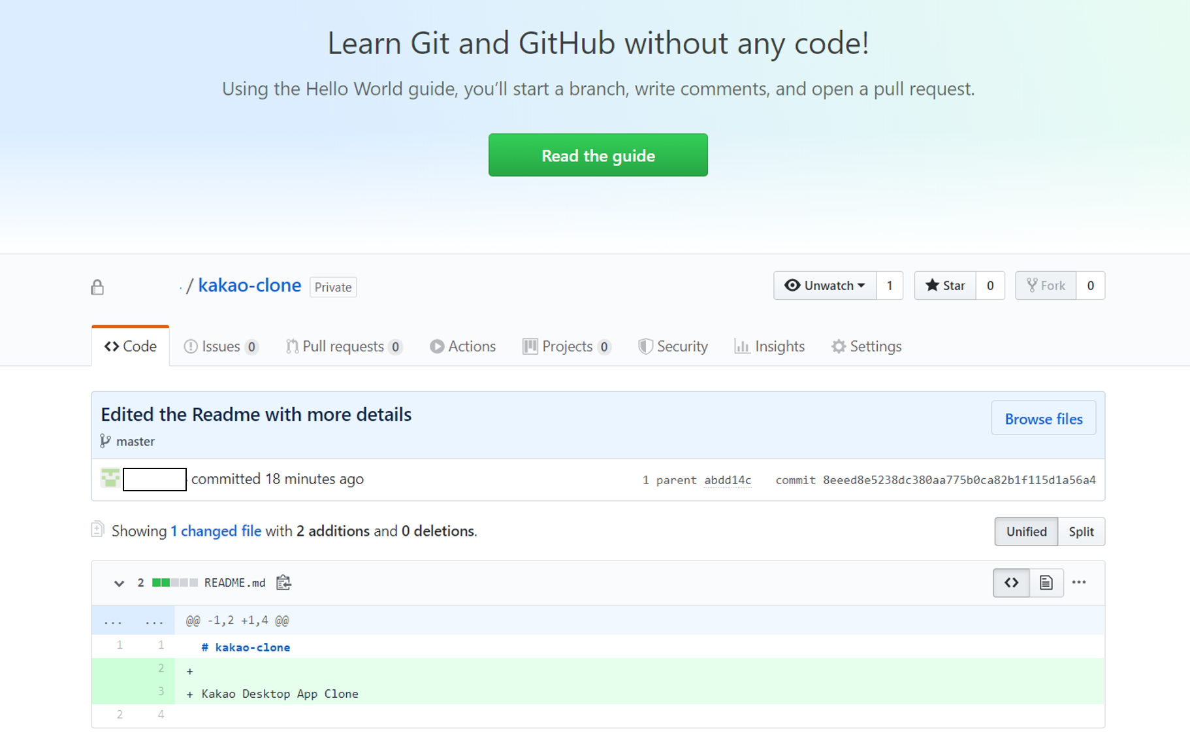The width and height of the screenshot is (1190, 735).
Task: Click the Fork button
Action: point(1046,286)
